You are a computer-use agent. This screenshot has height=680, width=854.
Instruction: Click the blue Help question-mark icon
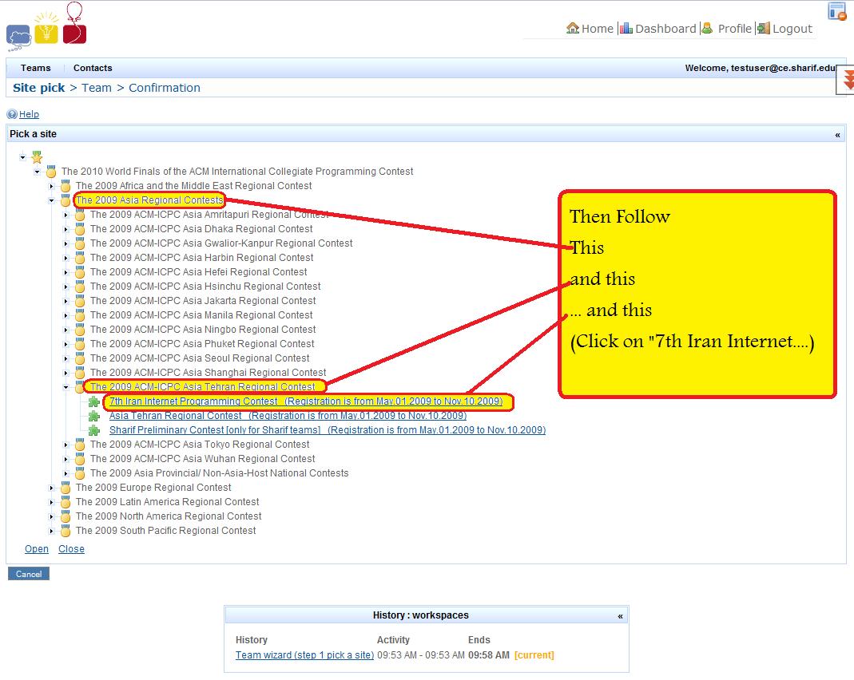[12, 114]
